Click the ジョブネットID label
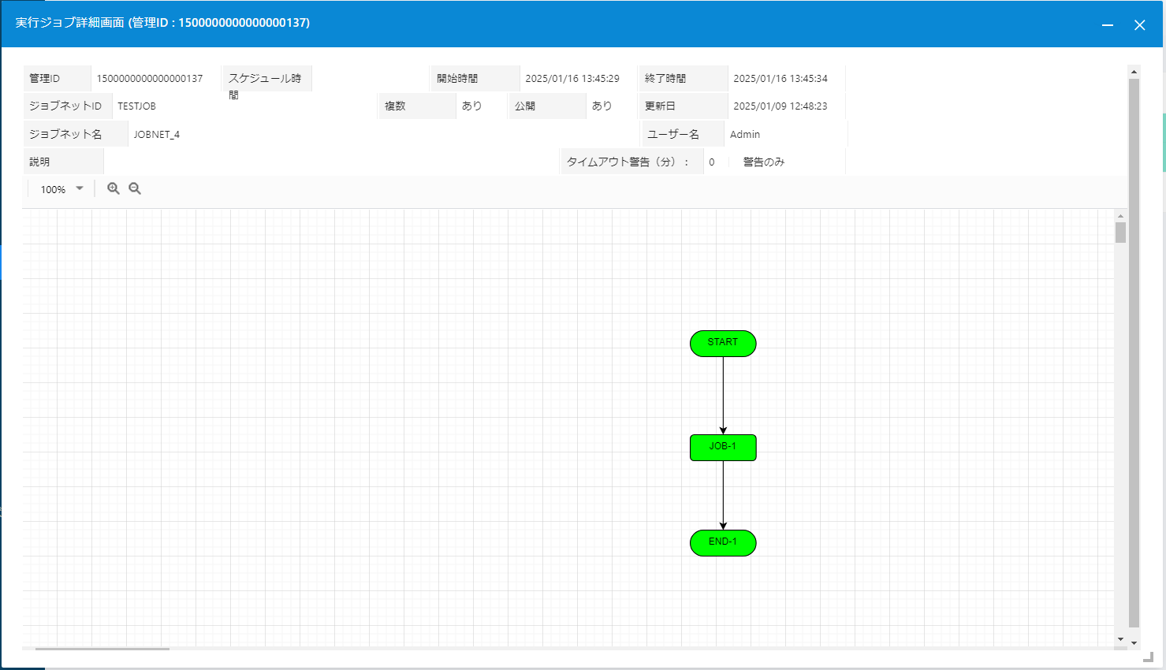The width and height of the screenshot is (1166, 670). [67, 106]
